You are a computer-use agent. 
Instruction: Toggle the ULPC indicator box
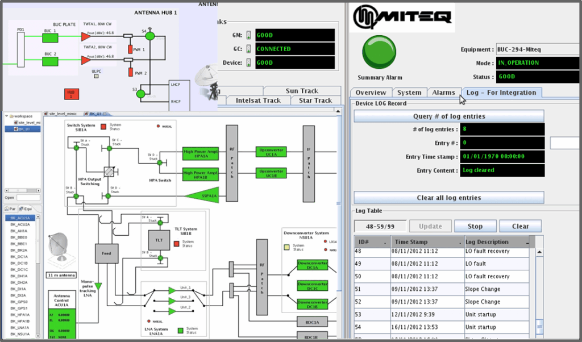[x=96, y=76]
